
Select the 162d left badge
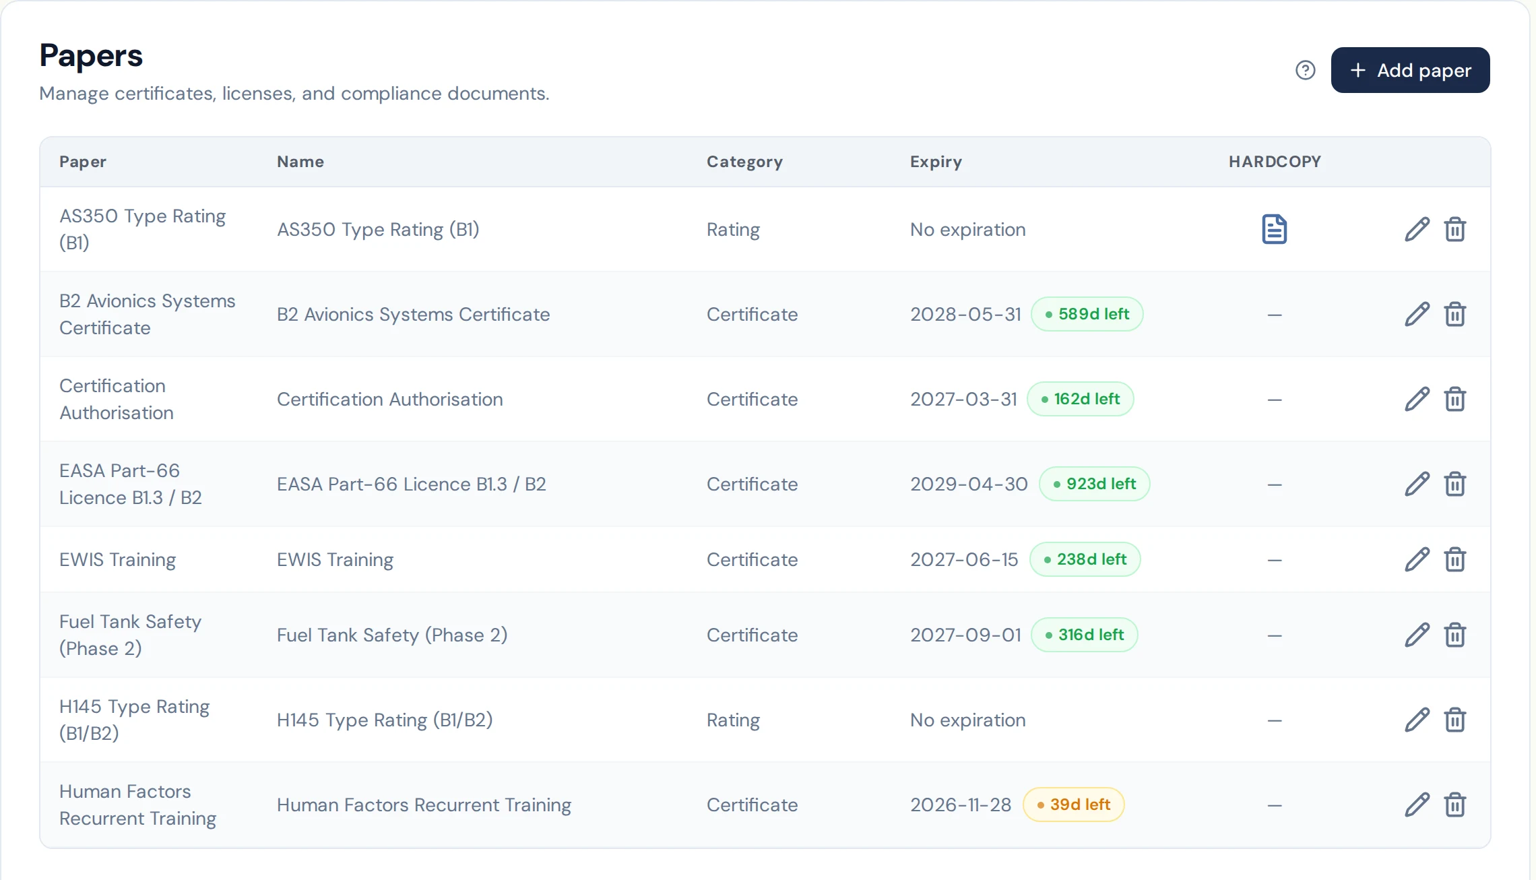1080,399
